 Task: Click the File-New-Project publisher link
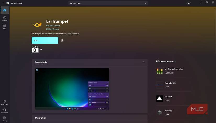[53, 26]
